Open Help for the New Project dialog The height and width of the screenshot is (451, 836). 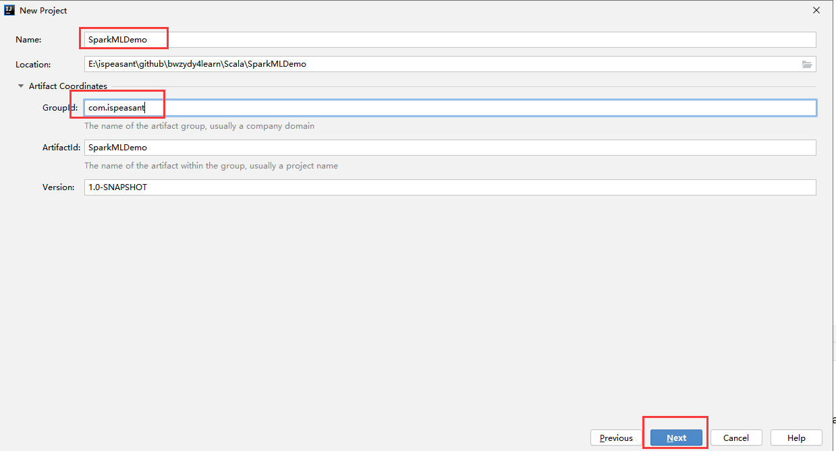coord(796,438)
